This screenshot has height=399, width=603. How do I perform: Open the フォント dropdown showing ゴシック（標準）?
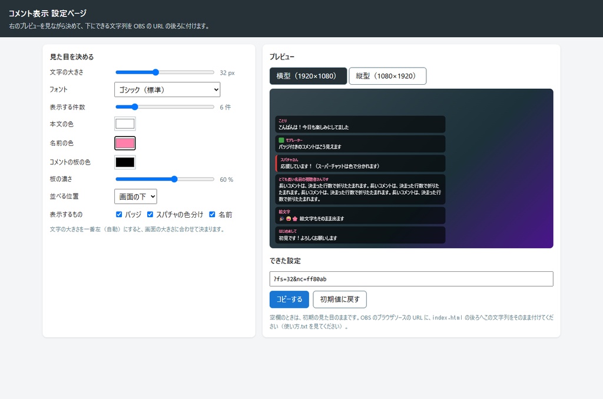(167, 89)
